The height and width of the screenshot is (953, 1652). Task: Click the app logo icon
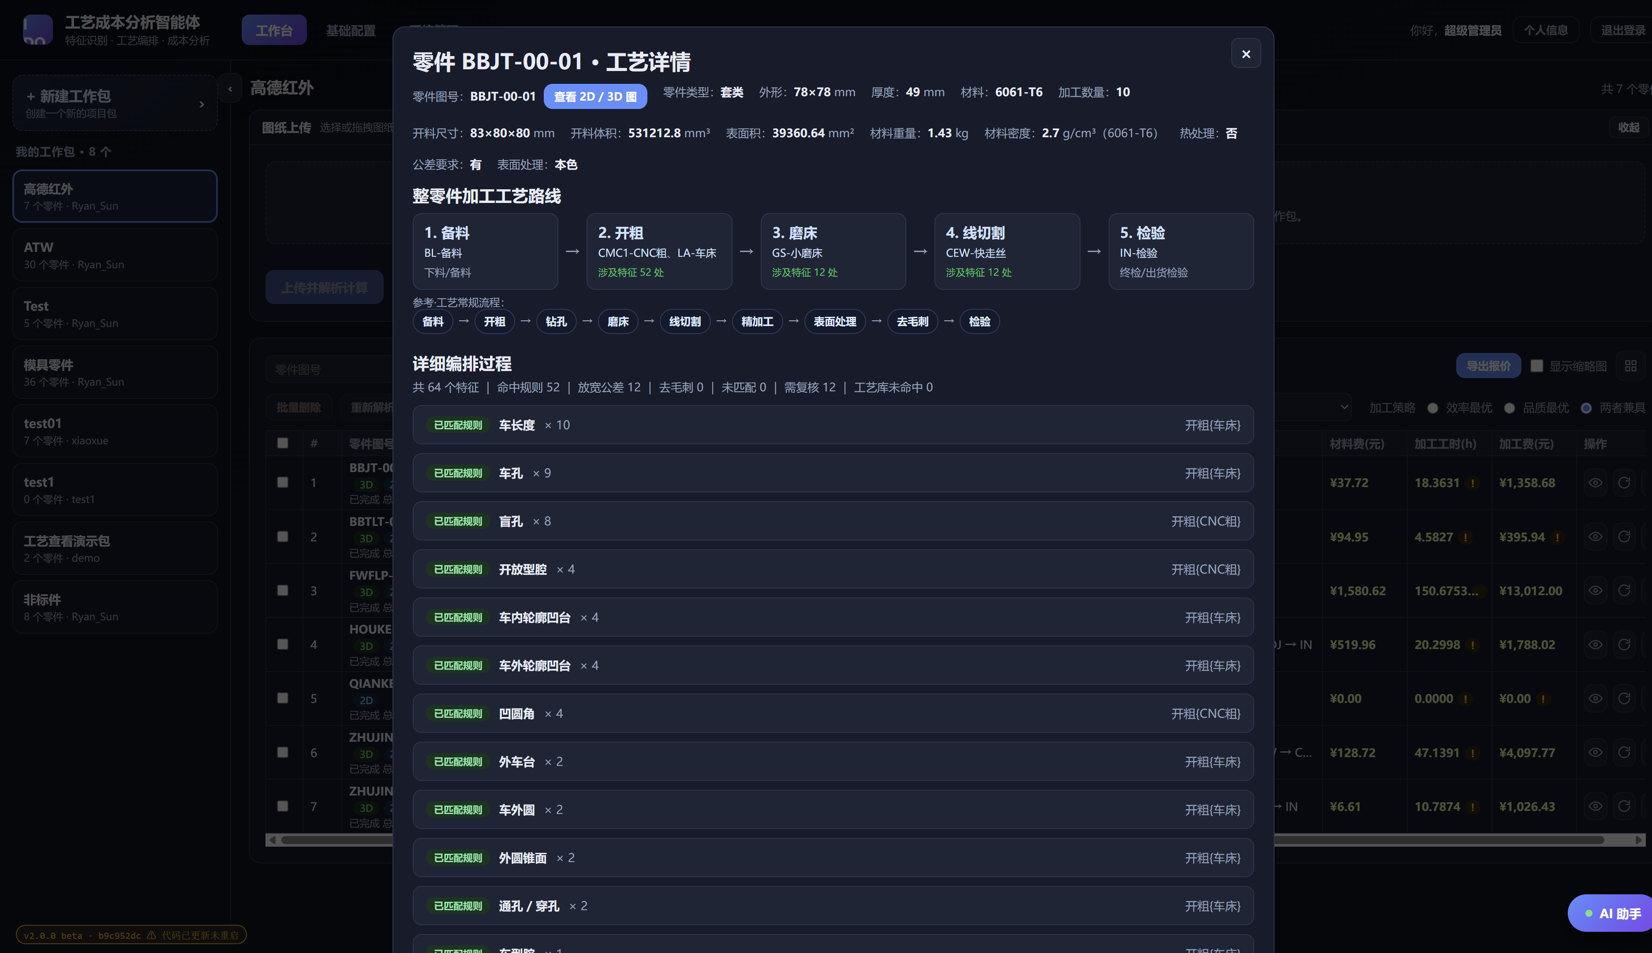click(x=37, y=30)
